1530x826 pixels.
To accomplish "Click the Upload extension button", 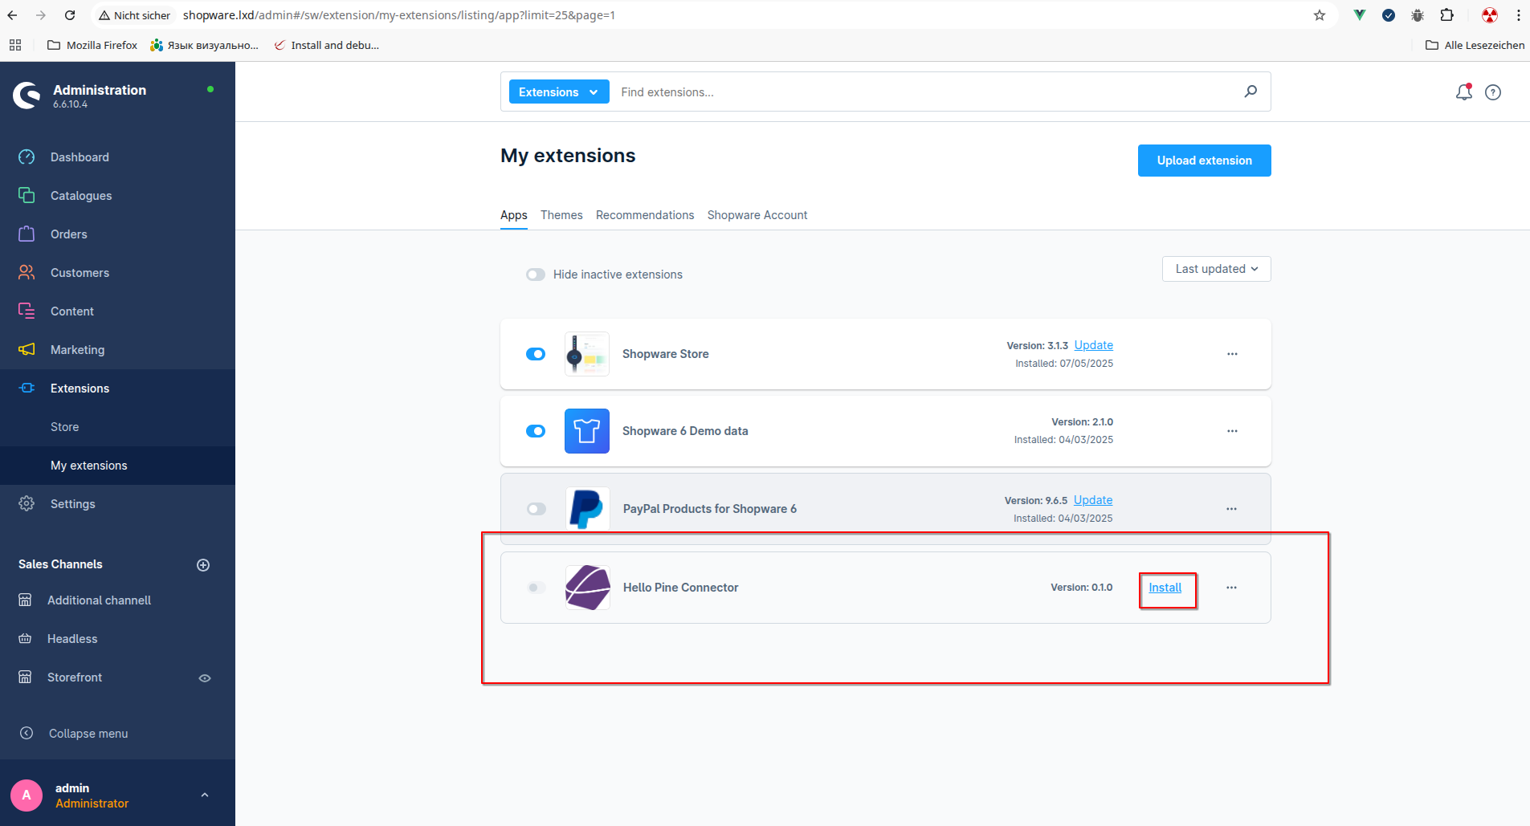I will pyautogui.click(x=1204, y=161).
